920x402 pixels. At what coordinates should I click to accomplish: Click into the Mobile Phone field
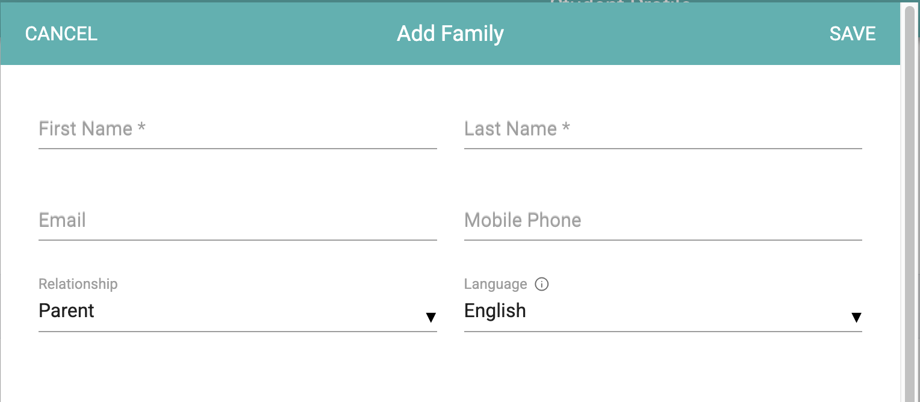tap(663, 220)
